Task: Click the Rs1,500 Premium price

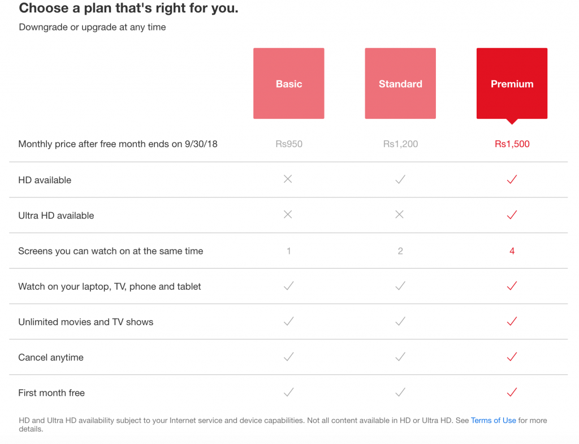Action: [512, 144]
